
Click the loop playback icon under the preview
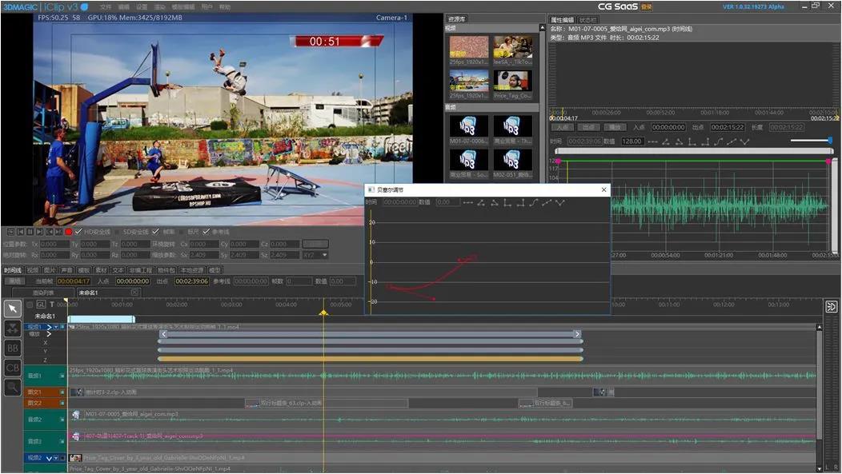point(10,232)
